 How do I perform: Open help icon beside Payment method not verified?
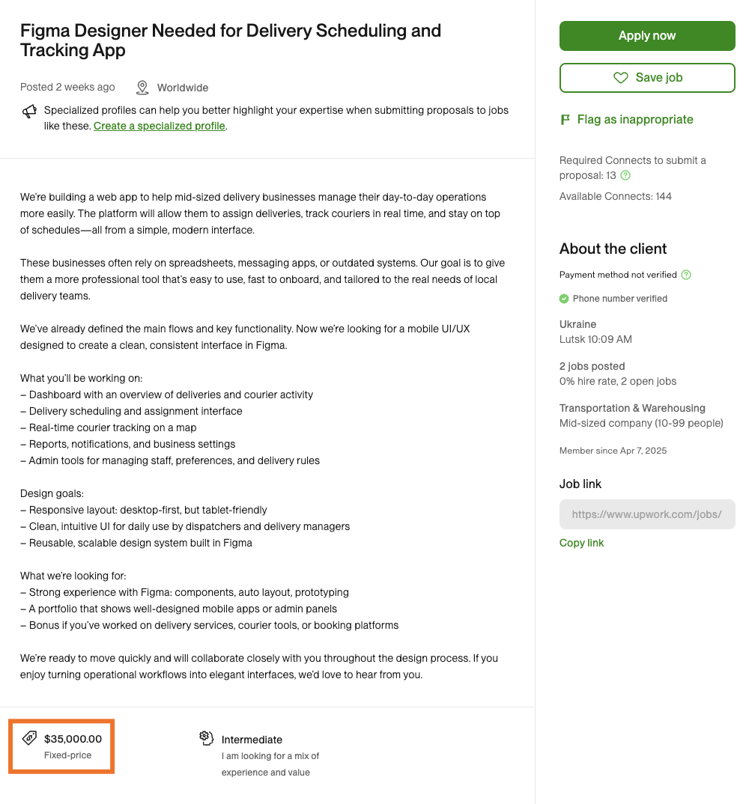pos(686,275)
